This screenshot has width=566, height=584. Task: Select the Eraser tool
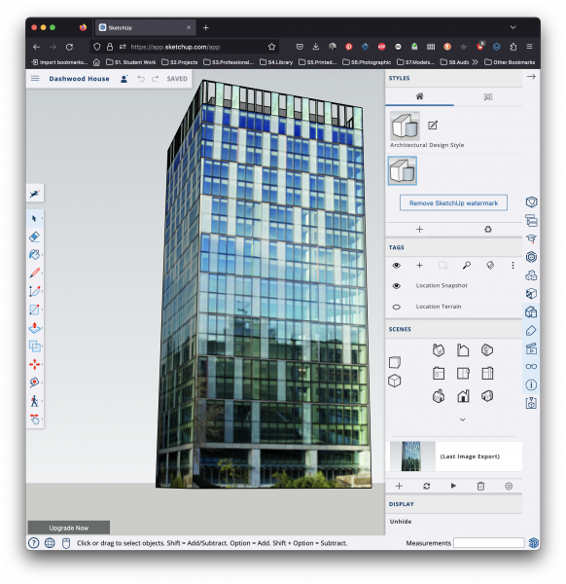[x=34, y=237]
